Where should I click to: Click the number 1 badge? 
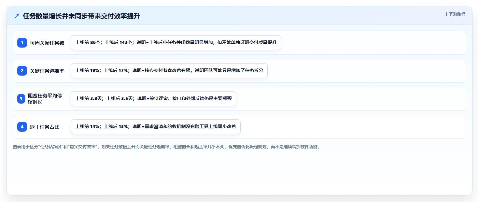point(22,43)
